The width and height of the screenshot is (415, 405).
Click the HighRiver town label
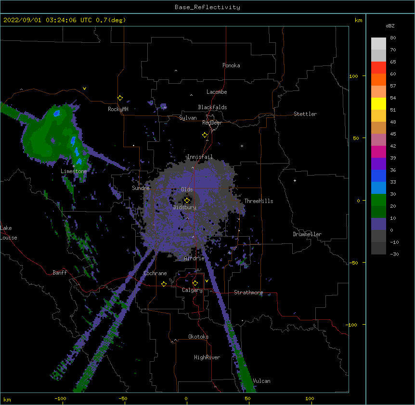[x=207, y=357]
